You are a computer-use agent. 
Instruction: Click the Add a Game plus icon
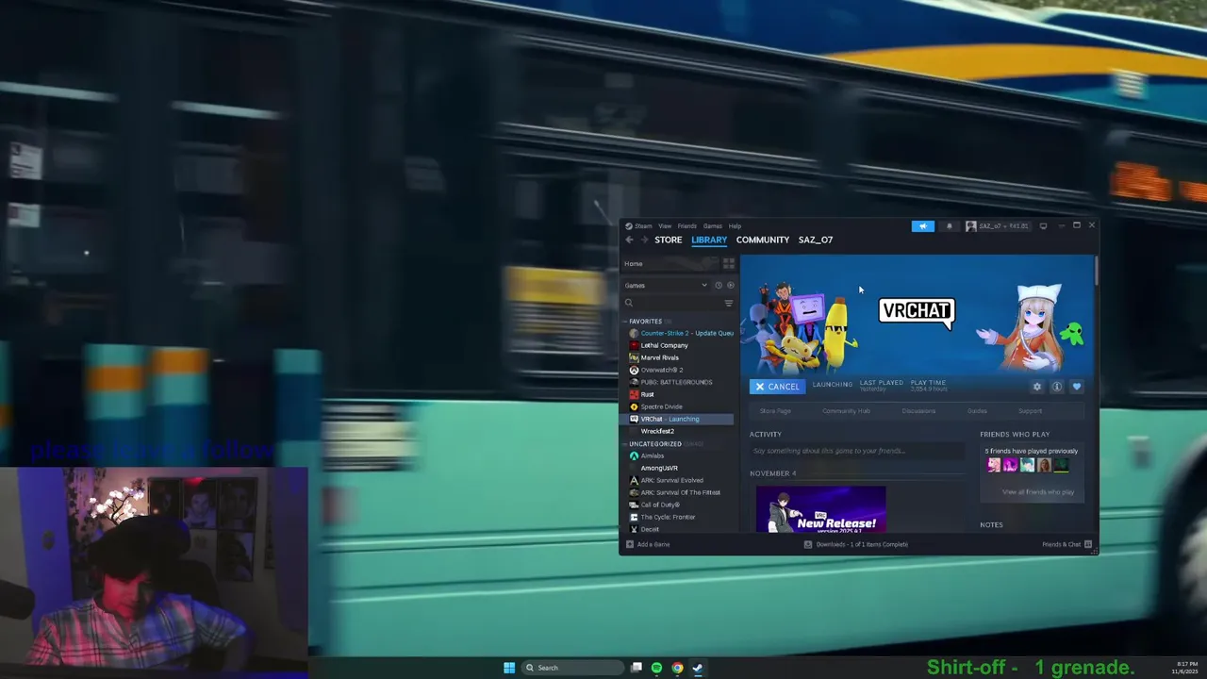630,544
